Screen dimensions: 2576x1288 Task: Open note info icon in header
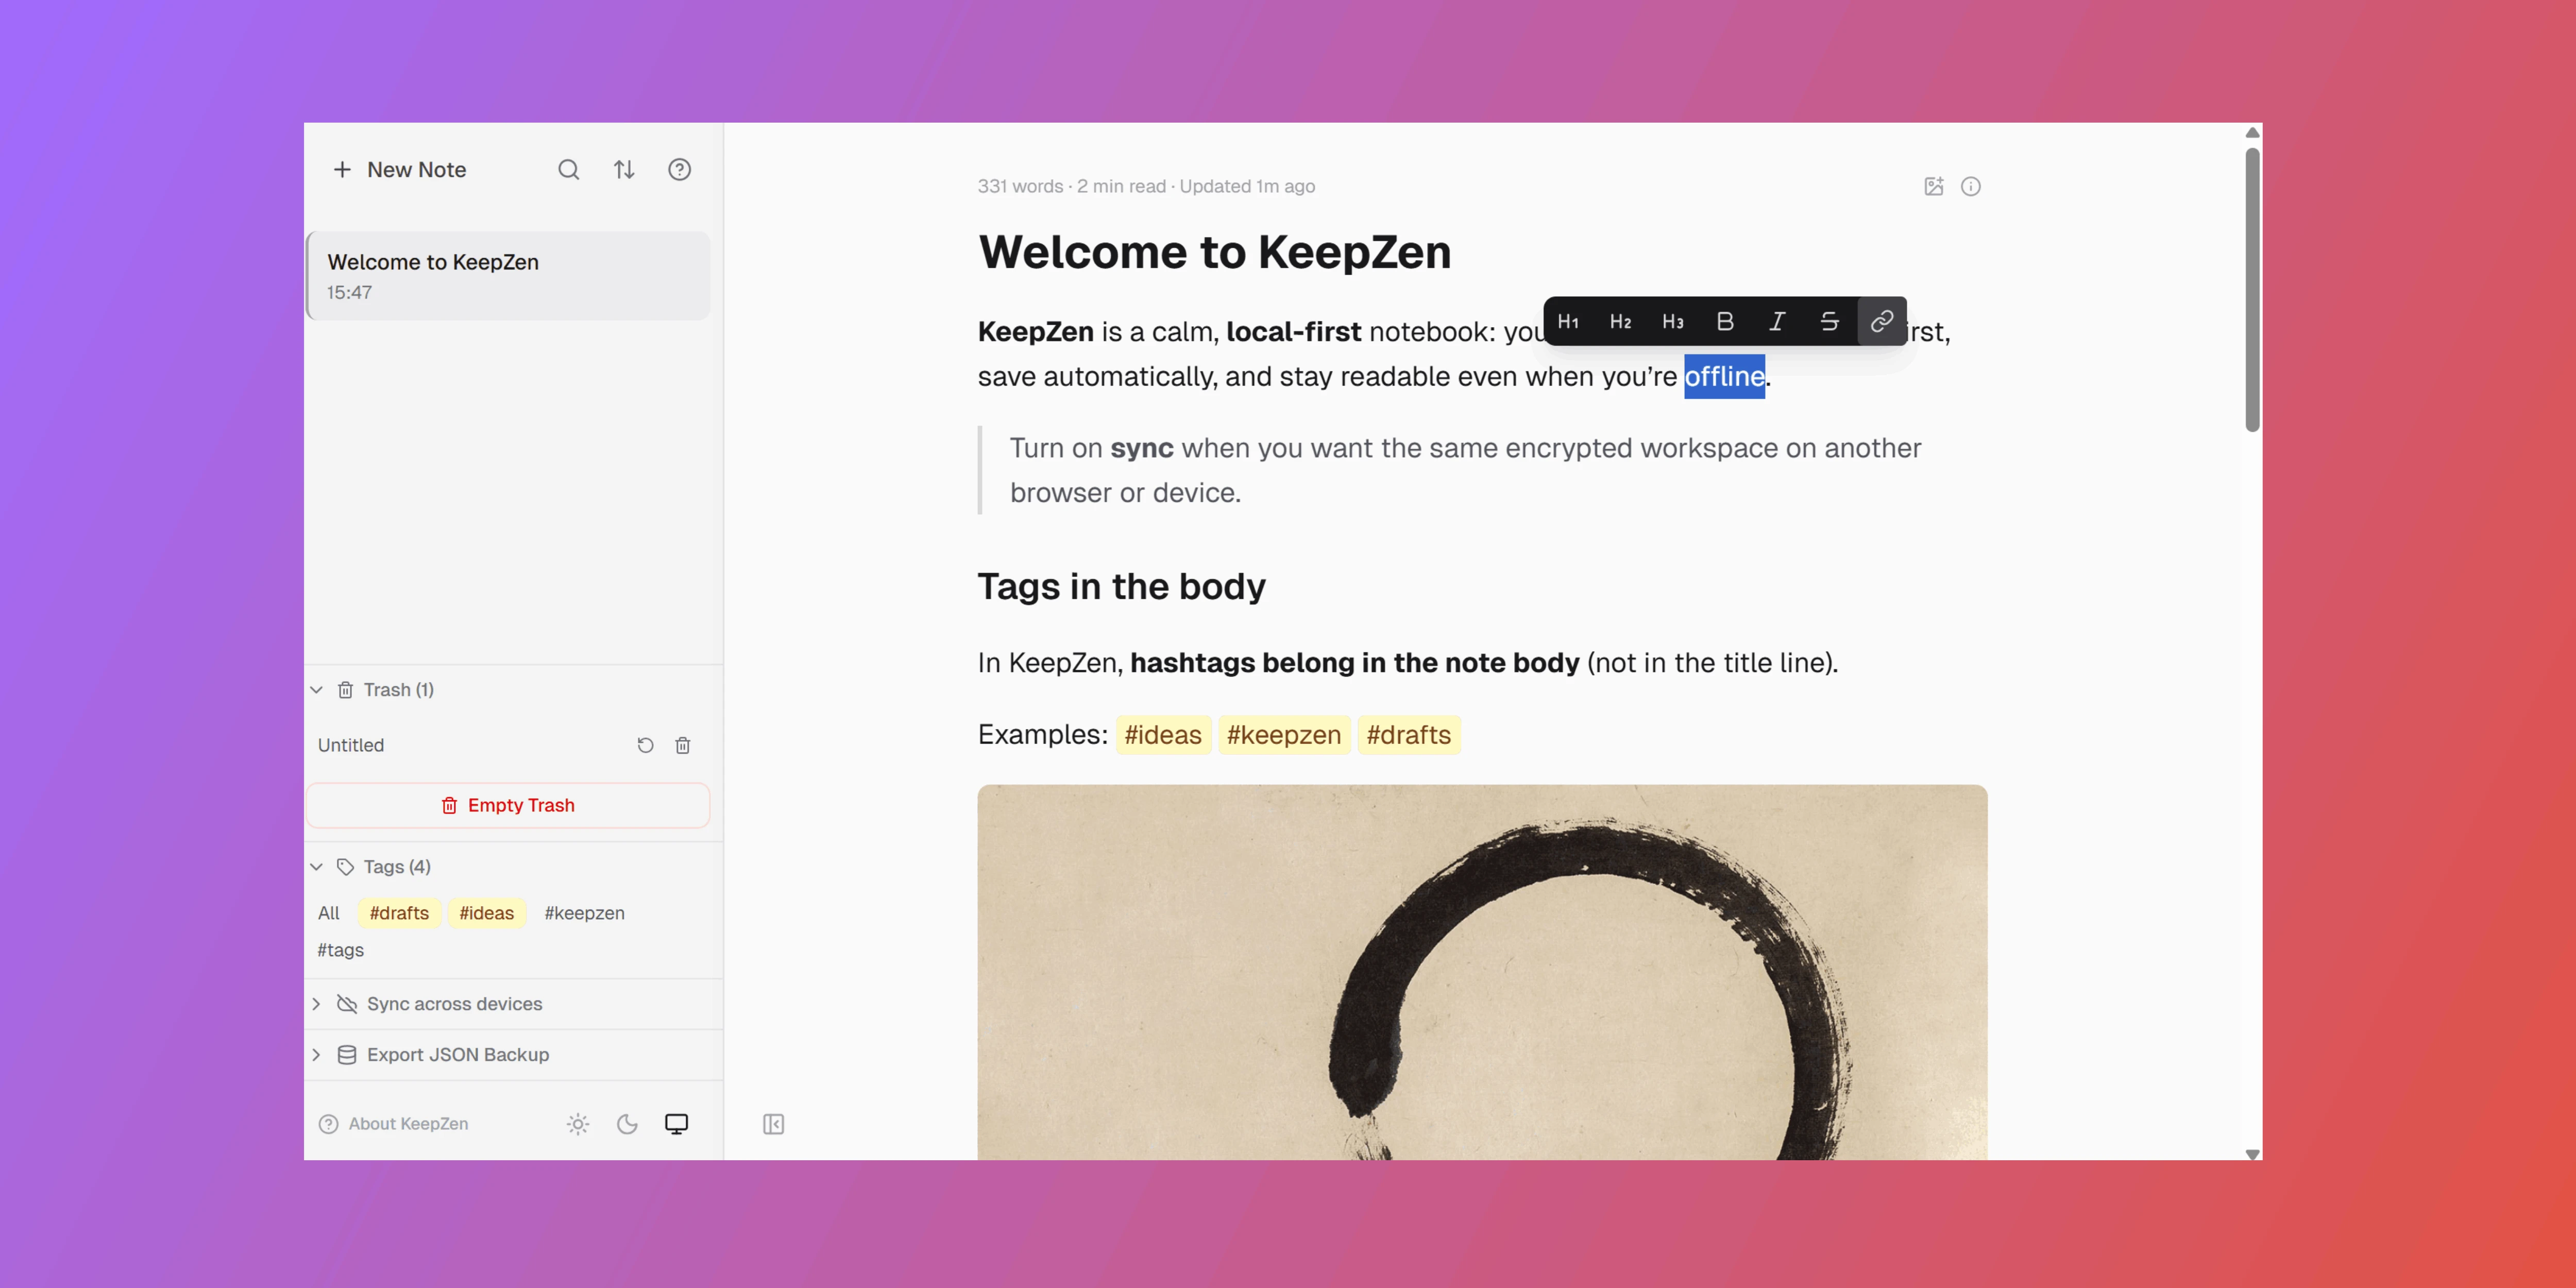1970,186
